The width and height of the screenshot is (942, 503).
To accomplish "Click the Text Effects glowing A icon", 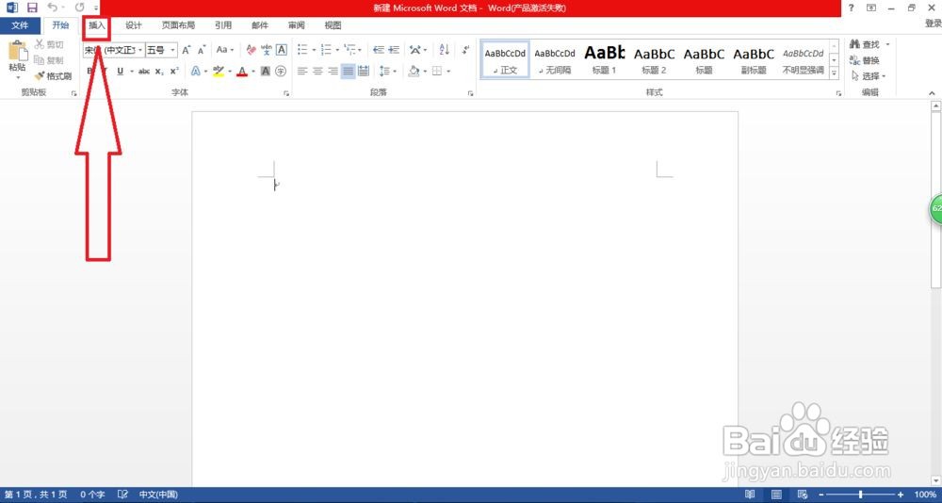I will (x=195, y=71).
